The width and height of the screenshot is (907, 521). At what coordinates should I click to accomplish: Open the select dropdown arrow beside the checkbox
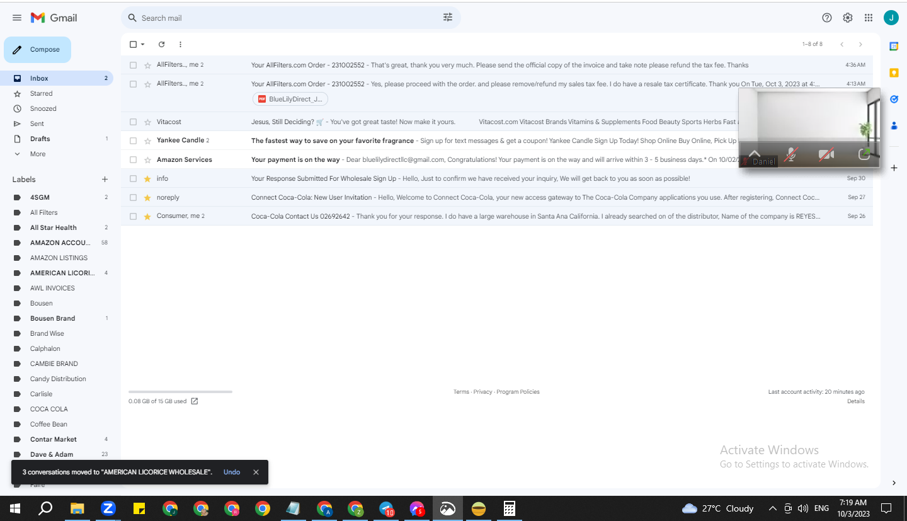tap(143, 44)
